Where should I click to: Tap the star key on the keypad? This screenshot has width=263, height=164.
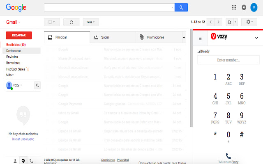tap(215, 134)
